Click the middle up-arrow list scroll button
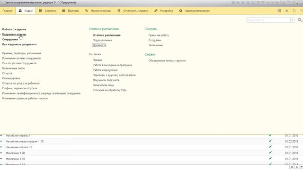 click(x=297, y=167)
